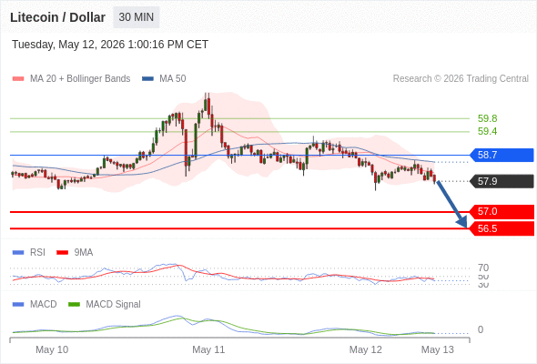Click the RSI 70 scale label

483,268
